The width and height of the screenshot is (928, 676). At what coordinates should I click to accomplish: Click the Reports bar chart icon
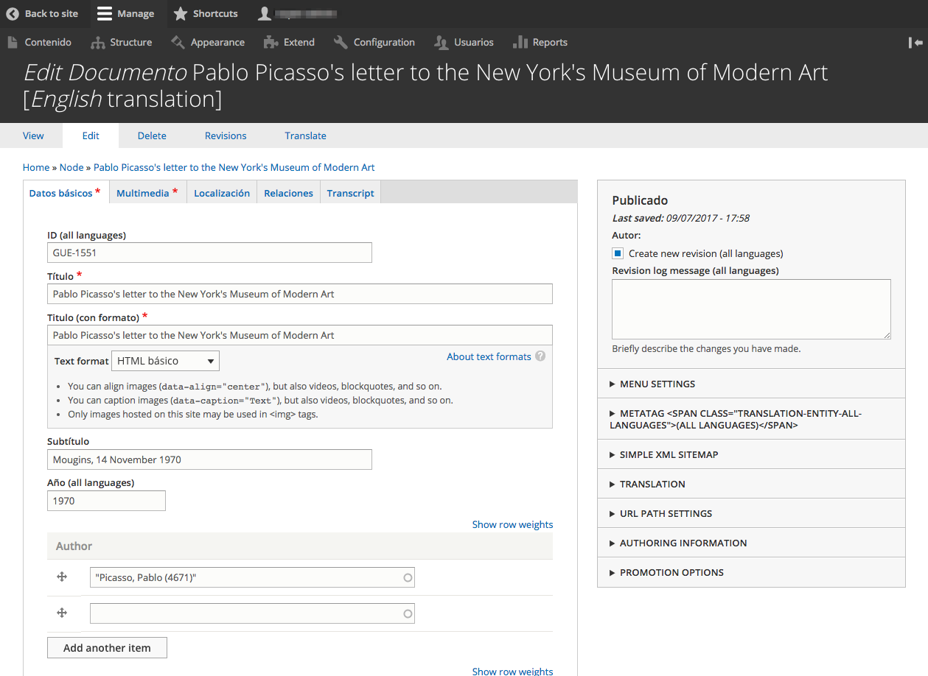tap(520, 42)
